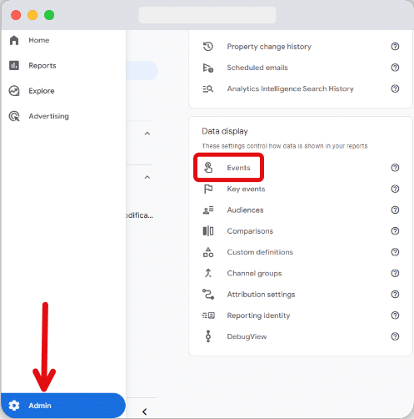Open help for Custom definitions
This screenshot has height=419, width=414.
point(395,252)
